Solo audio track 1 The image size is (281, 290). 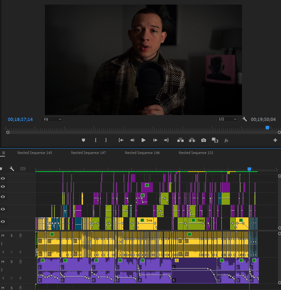pos(12,236)
